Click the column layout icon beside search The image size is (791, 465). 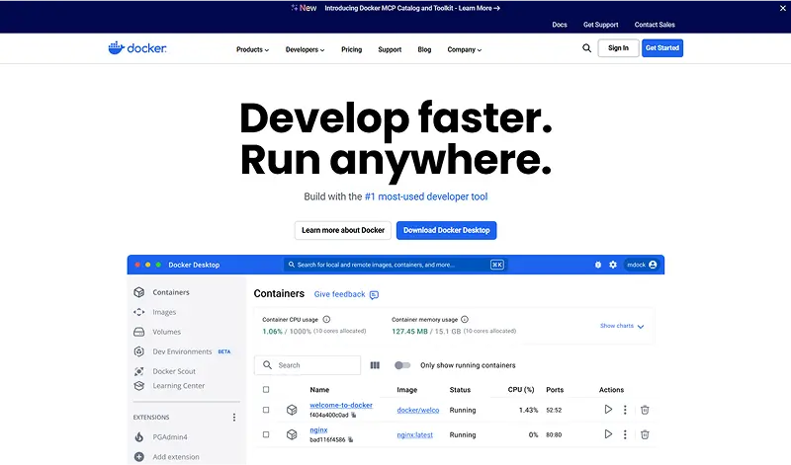coord(375,365)
